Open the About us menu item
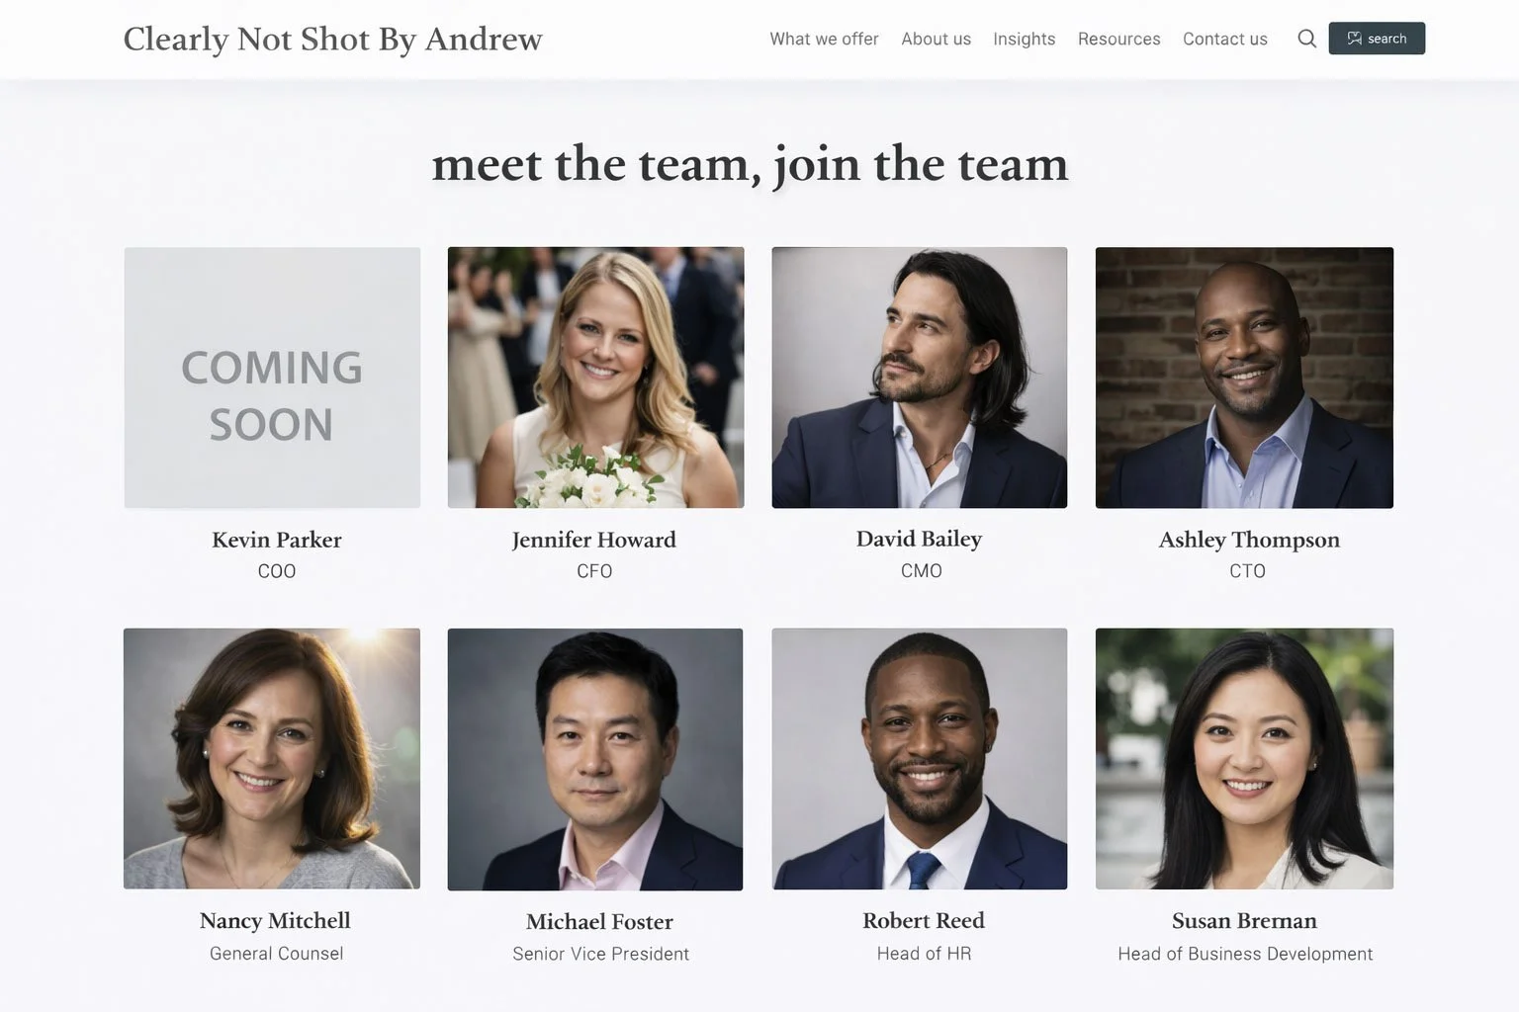The width and height of the screenshot is (1519, 1012). [x=936, y=39]
